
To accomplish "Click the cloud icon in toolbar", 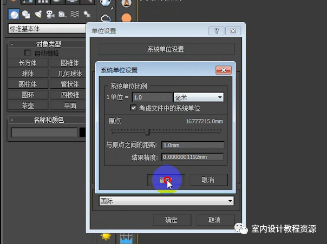I will [x=106, y=18].
